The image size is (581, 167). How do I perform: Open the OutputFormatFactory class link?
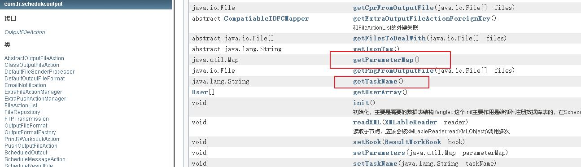point(30,132)
